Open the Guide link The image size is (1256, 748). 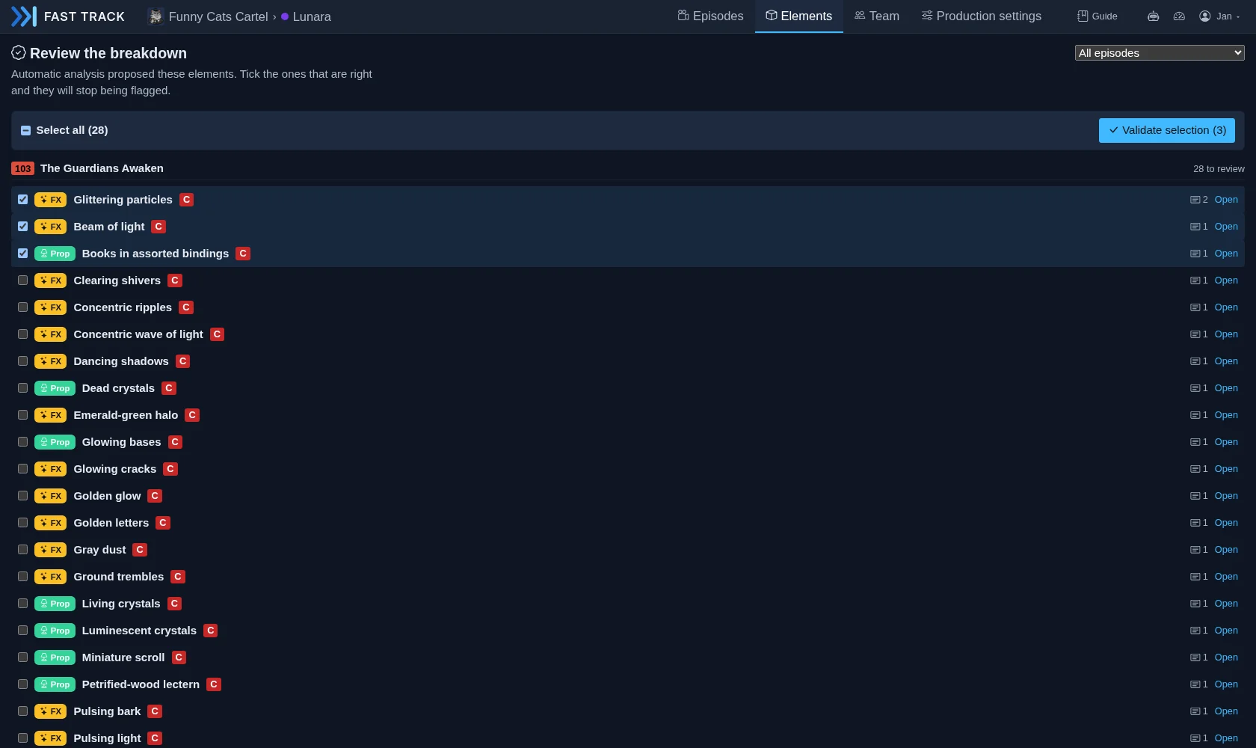(1098, 16)
